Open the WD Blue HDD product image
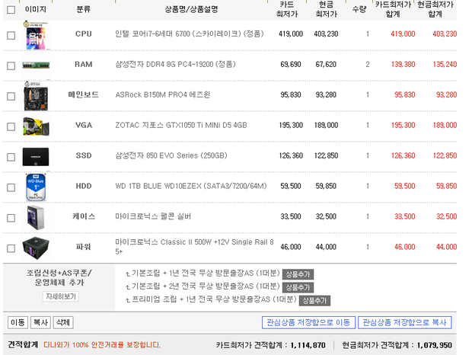Screen dimensions: 472x355 [36, 187]
